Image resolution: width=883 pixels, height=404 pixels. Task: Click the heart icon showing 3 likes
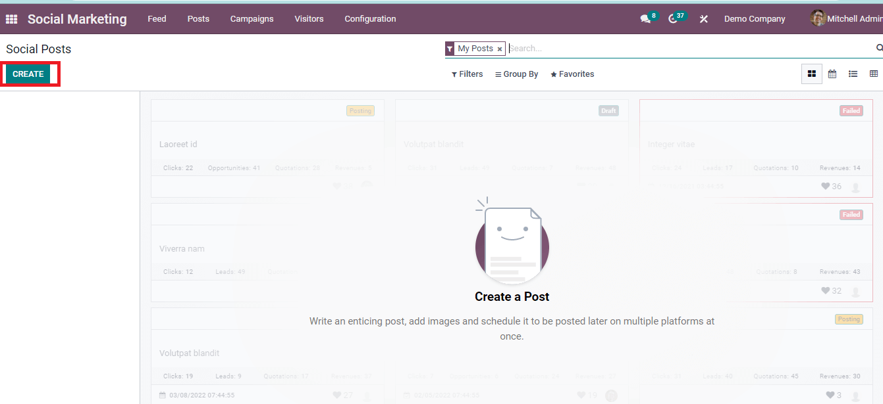830,395
